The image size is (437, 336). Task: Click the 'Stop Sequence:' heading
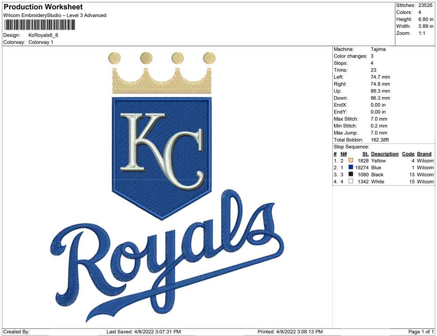[x=351, y=147]
